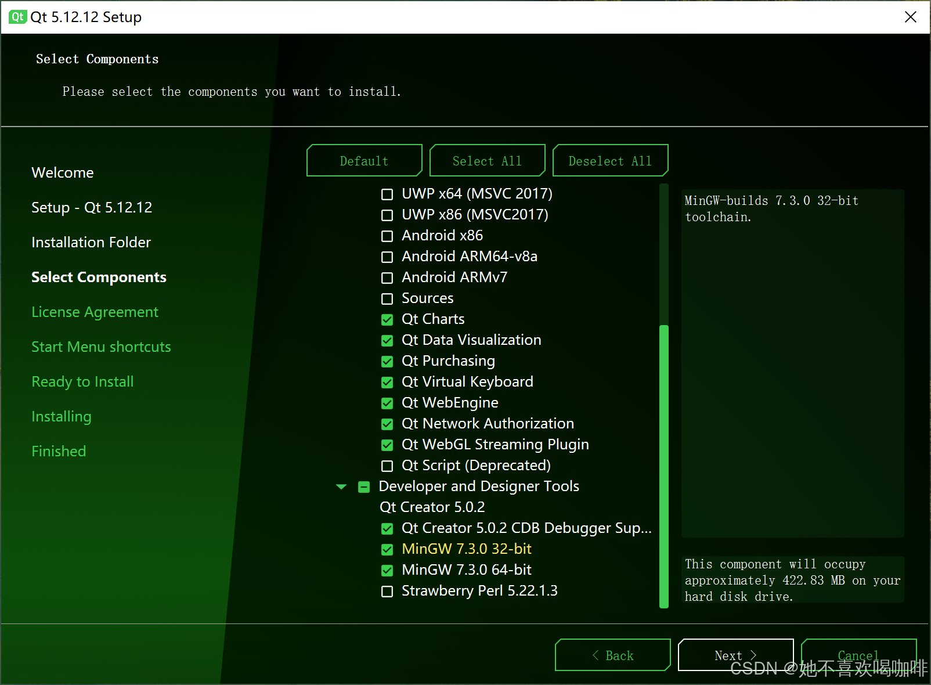Uncheck the Qt Data Visualization checkbox

click(x=387, y=340)
